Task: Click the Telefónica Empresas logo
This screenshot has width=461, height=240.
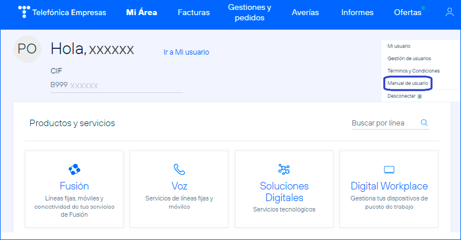Action: click(62, 12)
